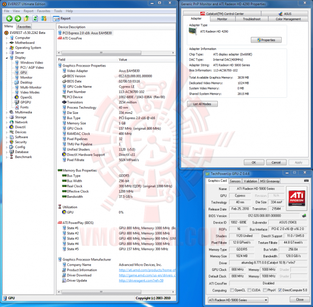This screenshot has width=313, height=307.
Task: Select the Benchmark hourglass tree icon
Action: click(12, 157)
